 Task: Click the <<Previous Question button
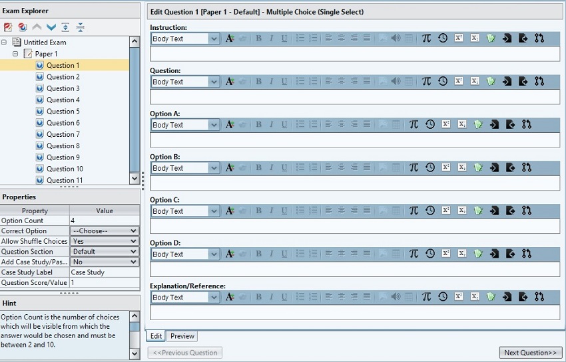tap(185, 353)
